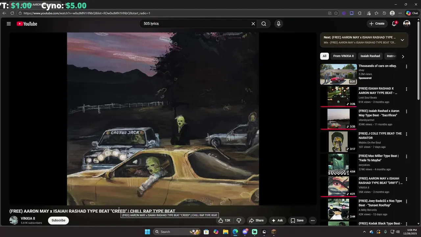Add page to favorites with star icon
Screen dimensions: 421x237
(336, 13)
